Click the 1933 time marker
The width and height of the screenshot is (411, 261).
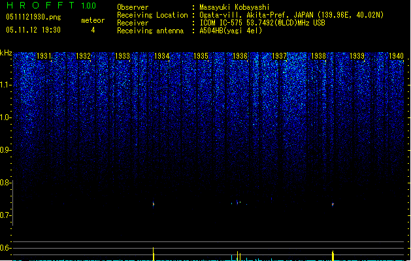coord(122,56)
